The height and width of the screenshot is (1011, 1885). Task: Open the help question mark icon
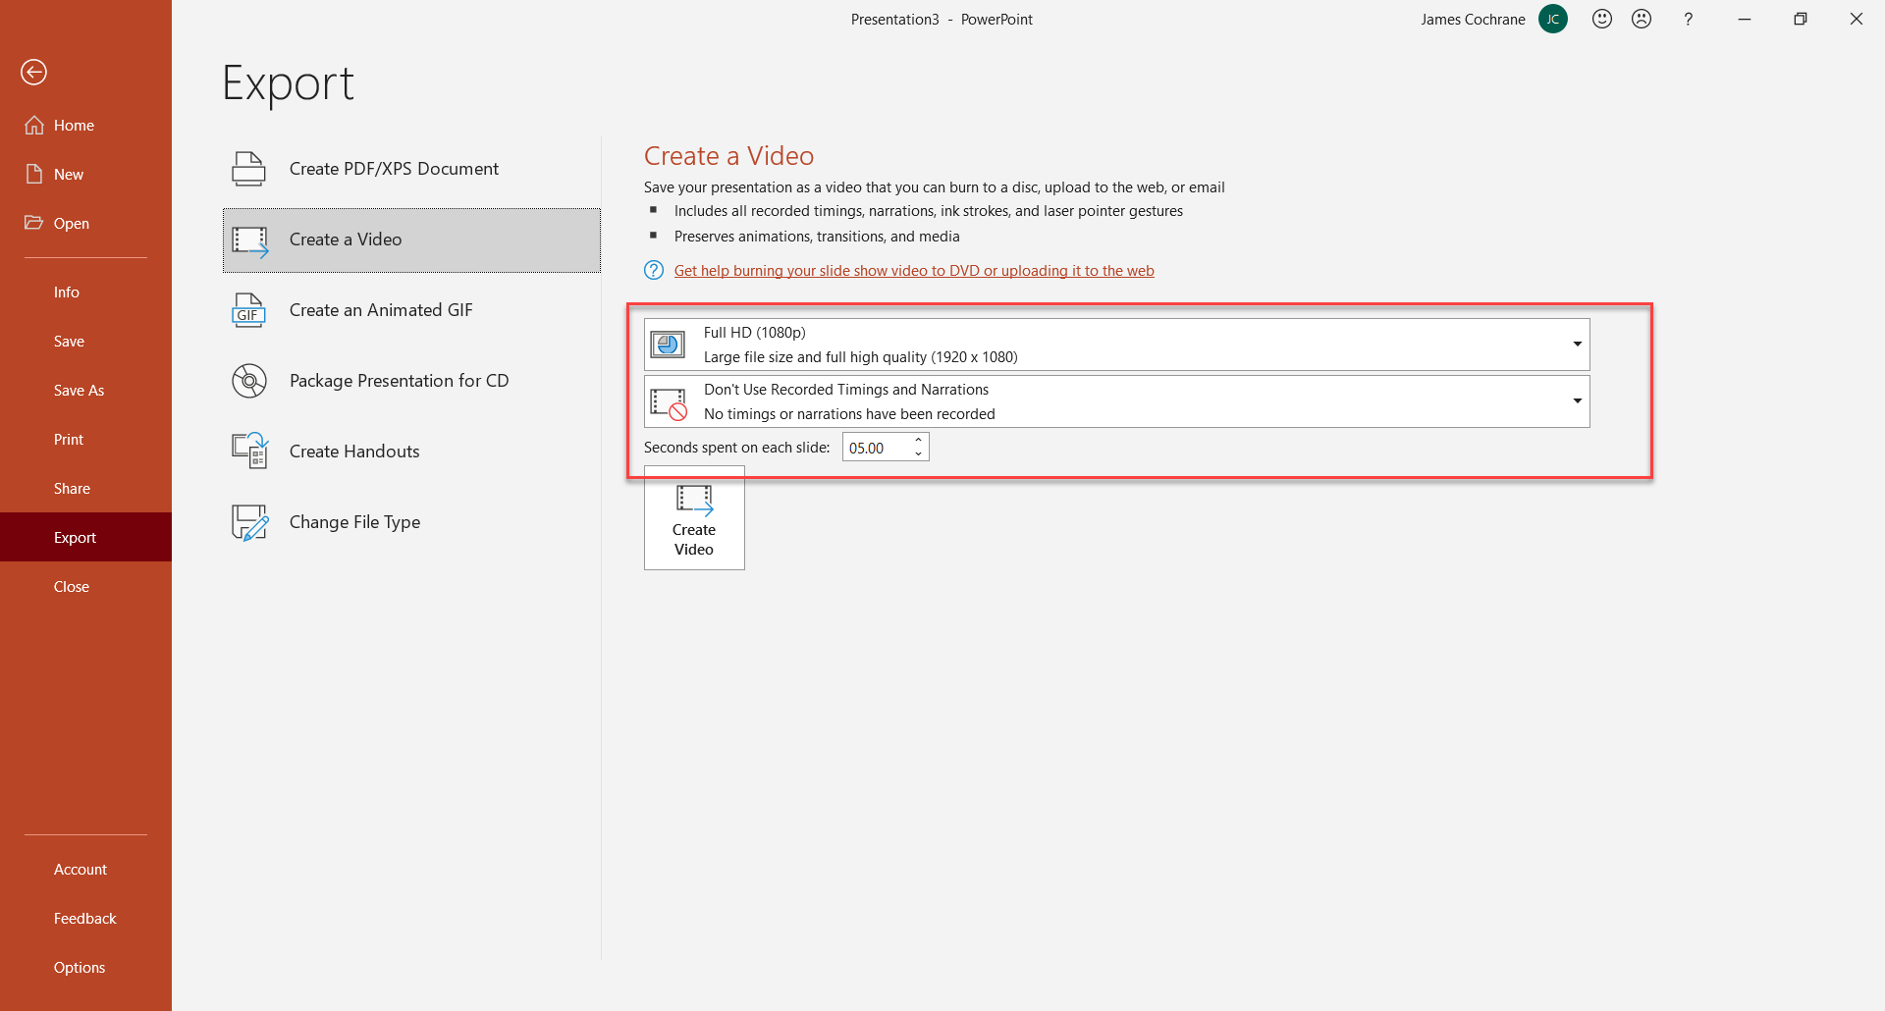tap(1688, 19)
